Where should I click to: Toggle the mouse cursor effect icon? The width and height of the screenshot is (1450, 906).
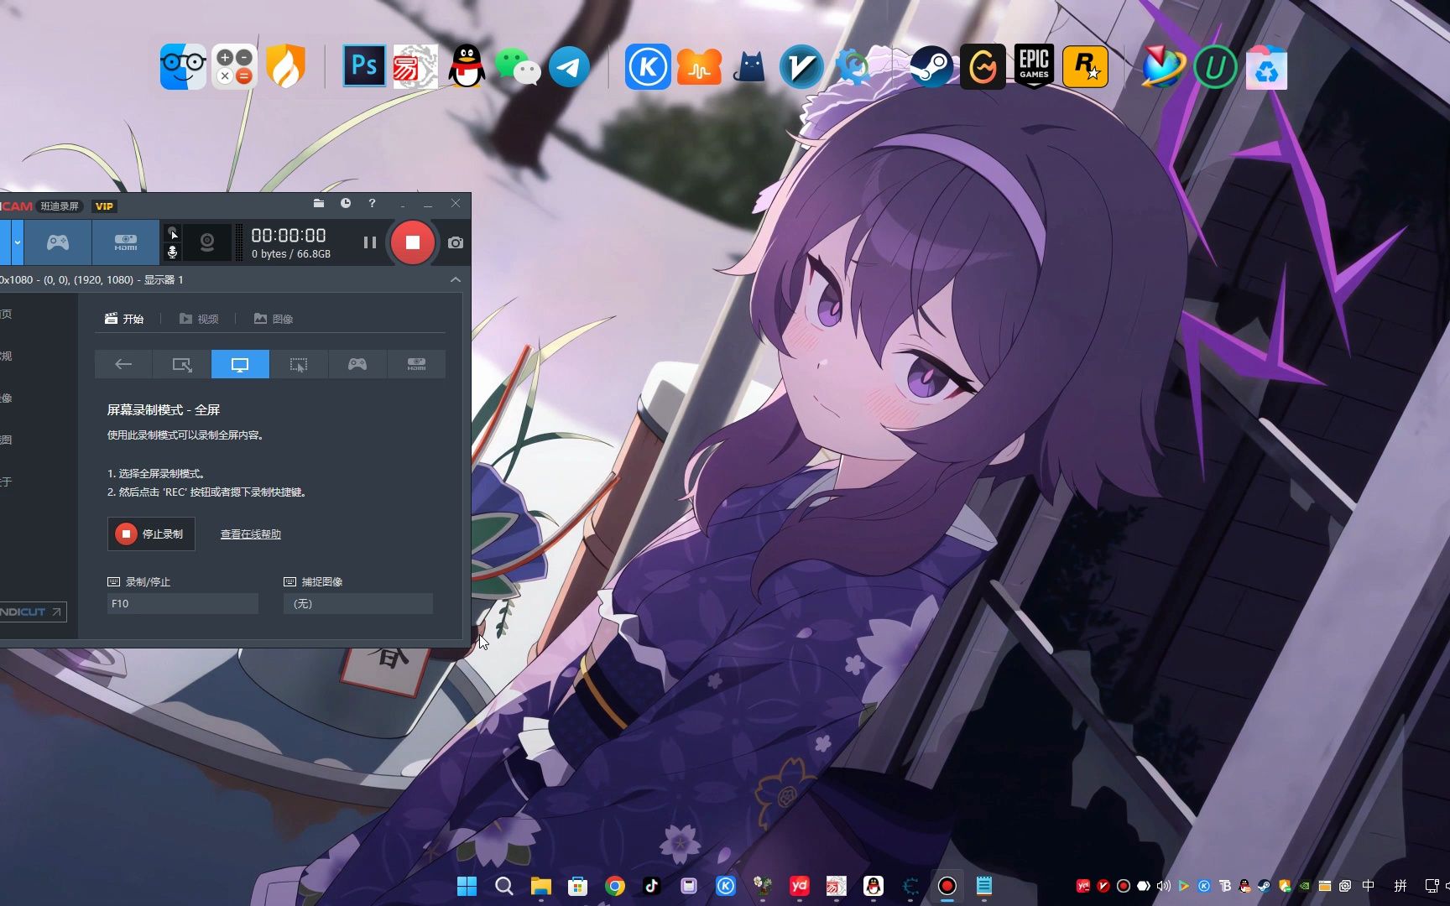pyautogui.click(x=173, y=233)
